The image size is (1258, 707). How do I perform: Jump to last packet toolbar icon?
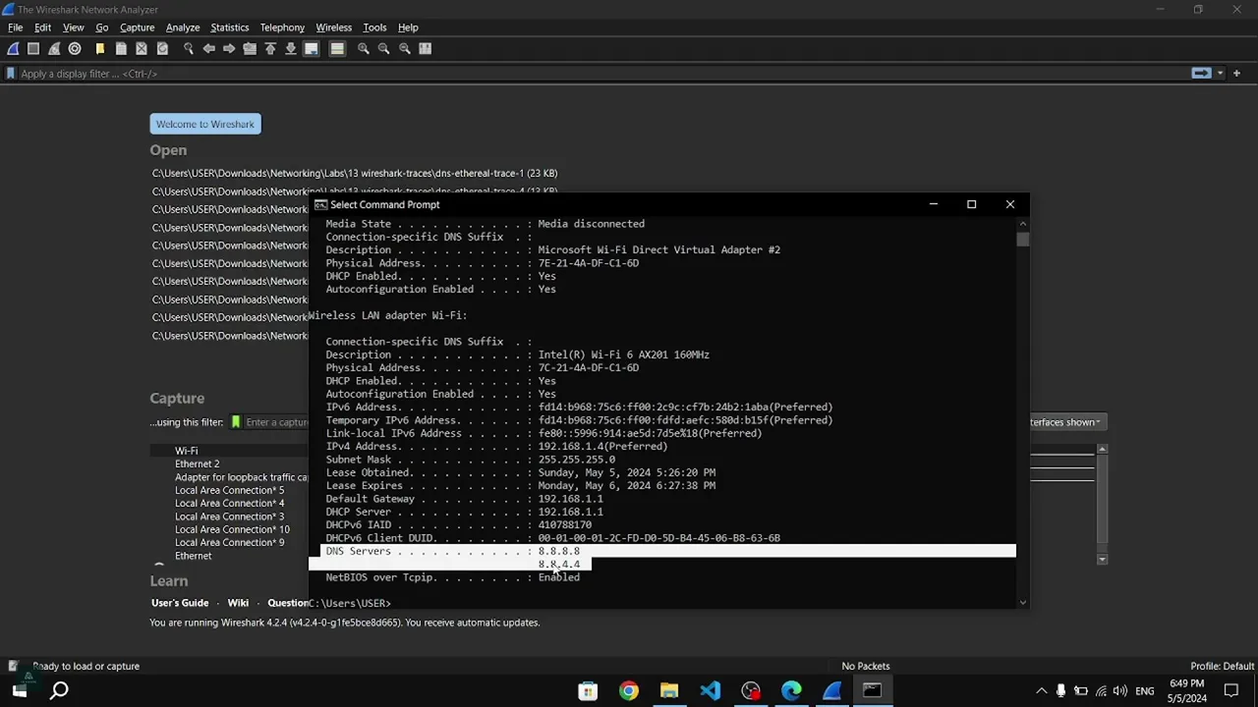click(291, 48)
